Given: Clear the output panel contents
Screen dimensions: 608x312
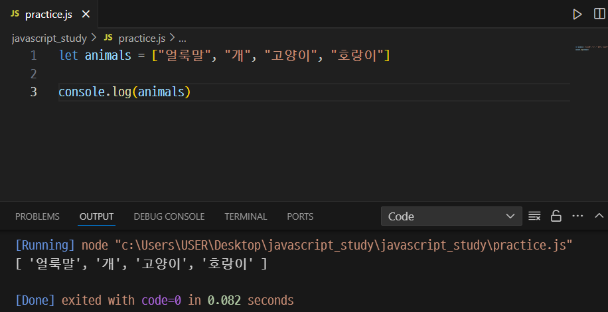Looking at the screenshot, I should (x=534, y=216).
